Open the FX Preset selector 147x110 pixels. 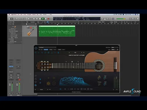click(41, 90)
